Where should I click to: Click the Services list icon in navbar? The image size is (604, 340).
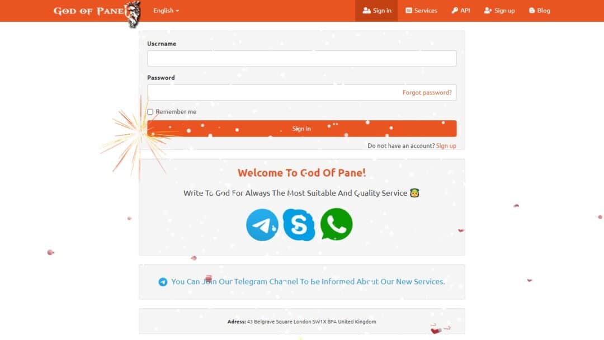[x=409, y=11]
